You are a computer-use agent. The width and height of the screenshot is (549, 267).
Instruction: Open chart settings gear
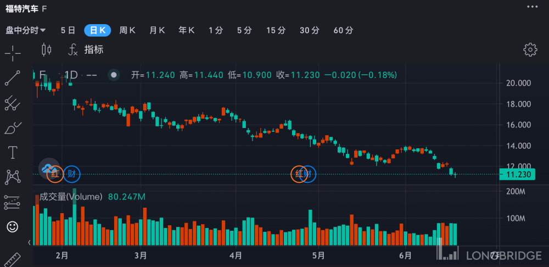pyautogui.click(x=530, y=50)
